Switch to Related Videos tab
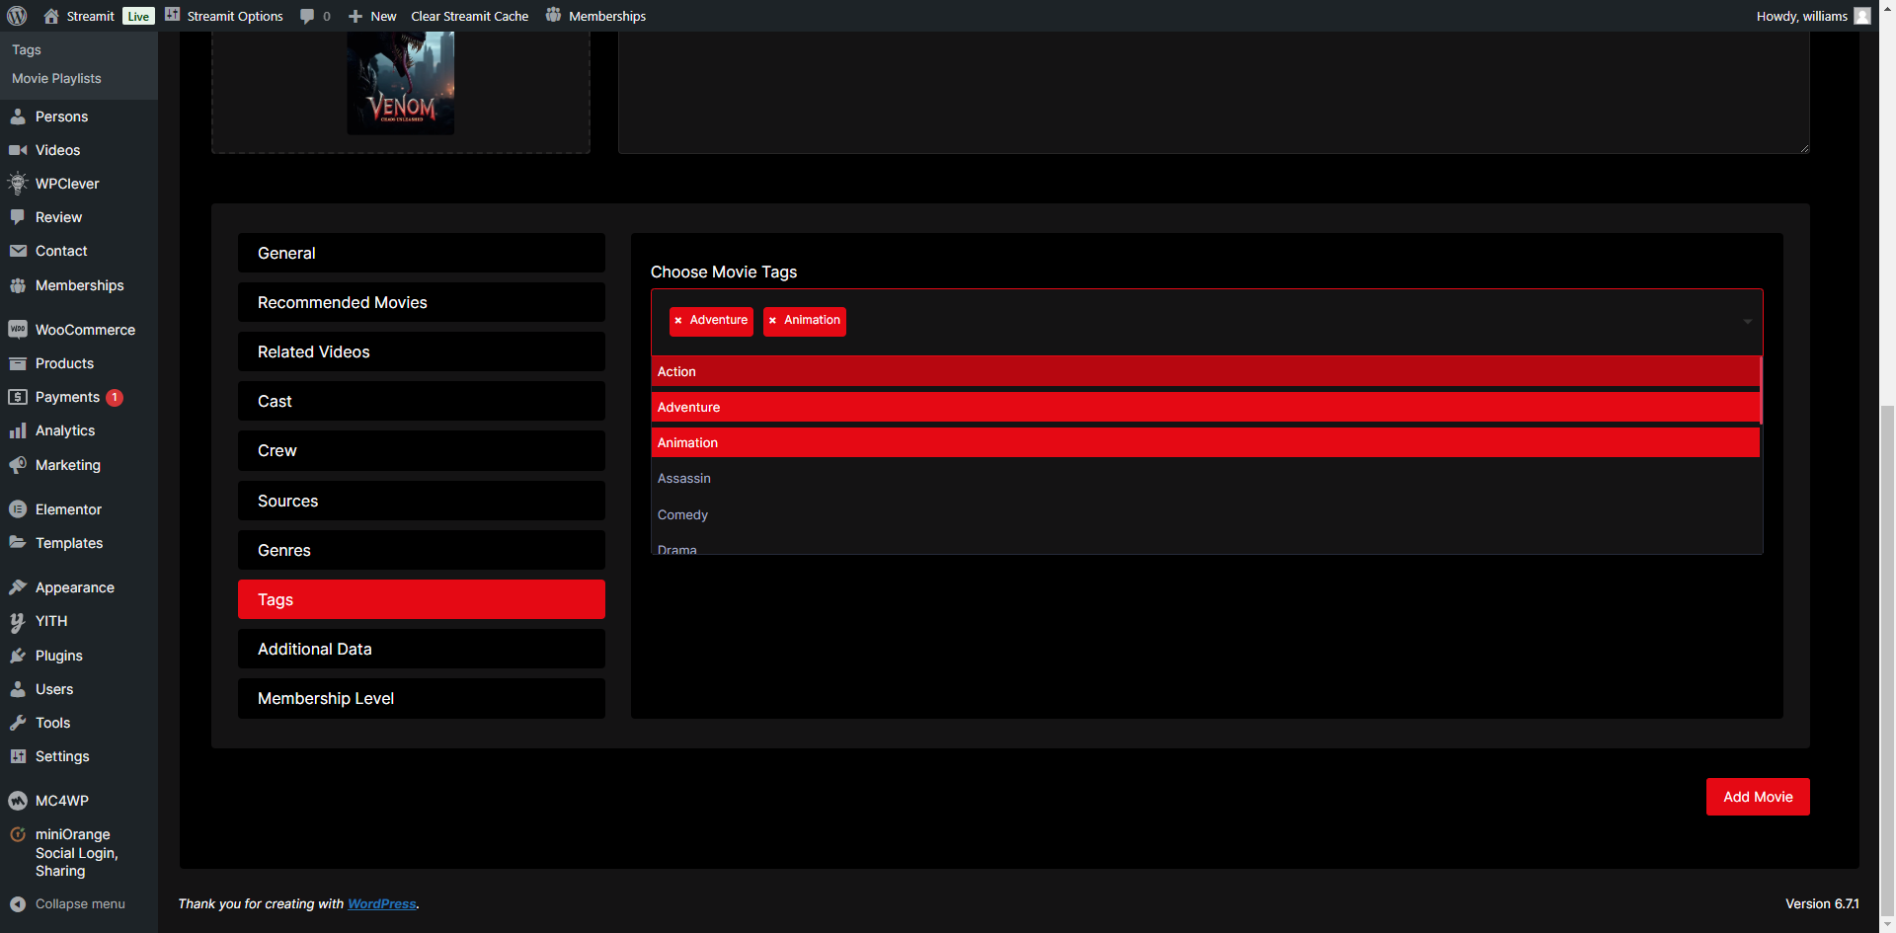The image size is (1896, 933). coord(422,351)
